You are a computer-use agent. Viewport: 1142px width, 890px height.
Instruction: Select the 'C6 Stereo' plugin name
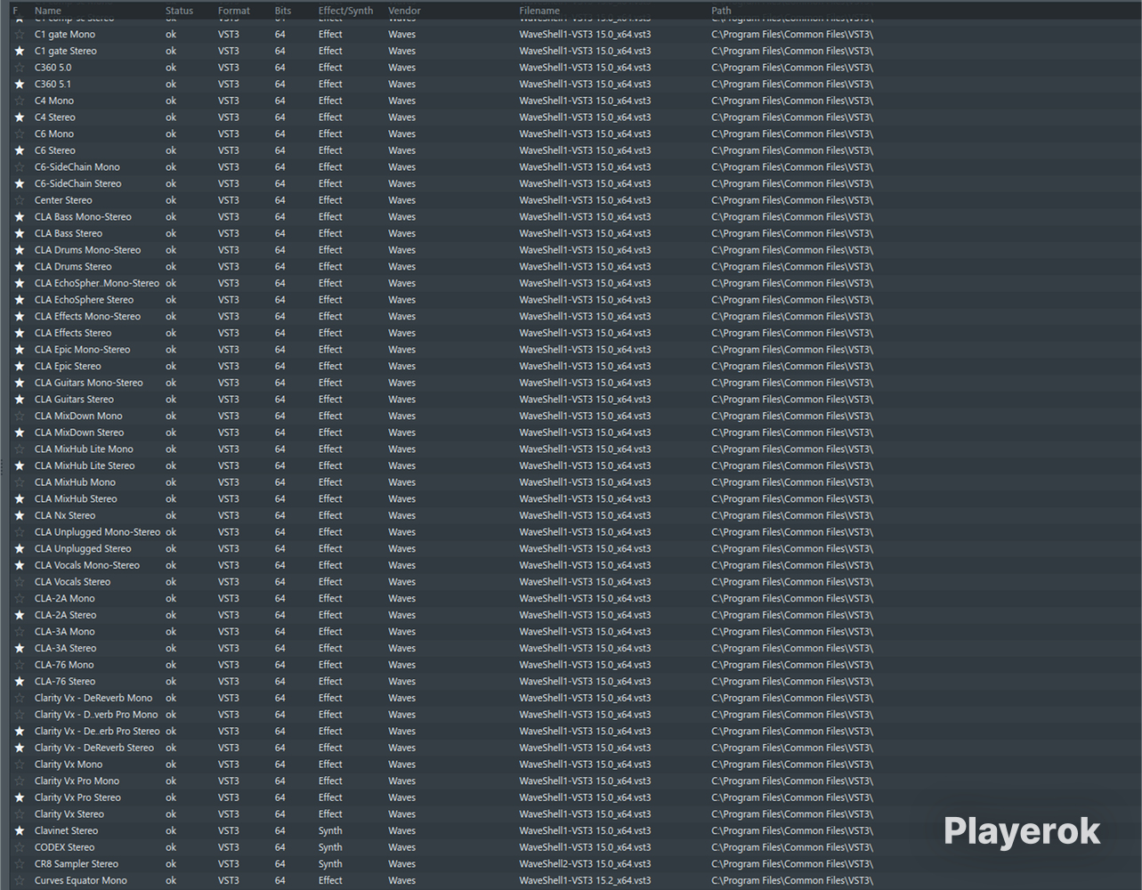pos(55,150)
